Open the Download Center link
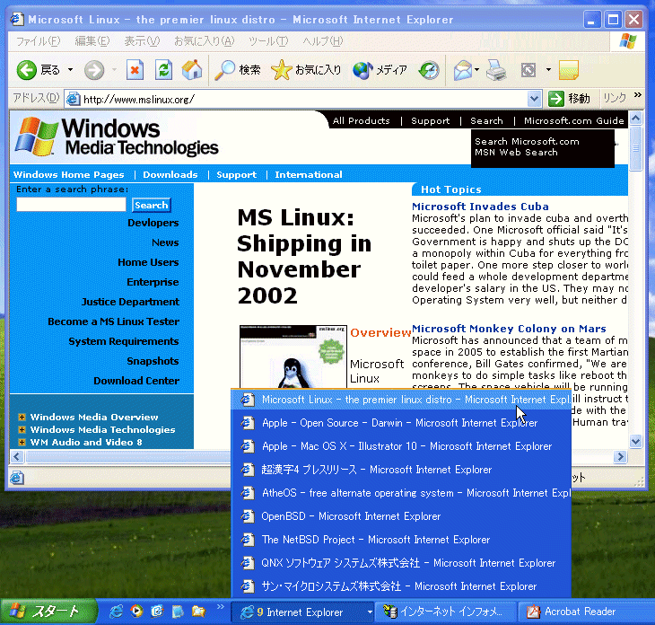Viewport: 655px width, 625px height. (x=136, y=381)
